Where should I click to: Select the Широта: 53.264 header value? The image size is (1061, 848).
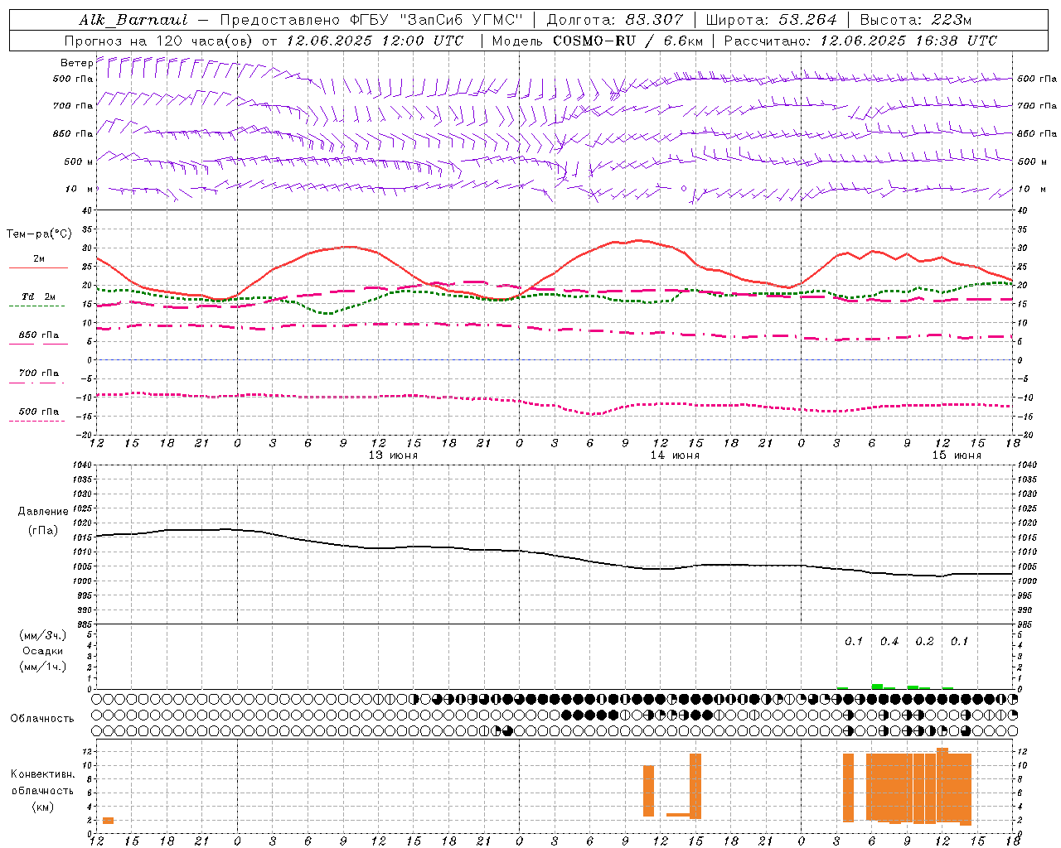[x=771, y=20]
